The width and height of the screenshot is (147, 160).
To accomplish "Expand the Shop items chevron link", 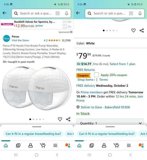I will coord(86,80).
